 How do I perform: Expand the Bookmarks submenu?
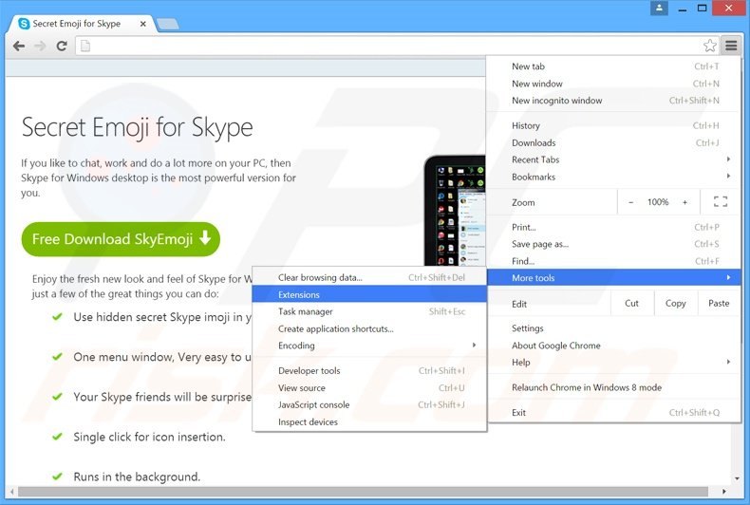[614, 177]
